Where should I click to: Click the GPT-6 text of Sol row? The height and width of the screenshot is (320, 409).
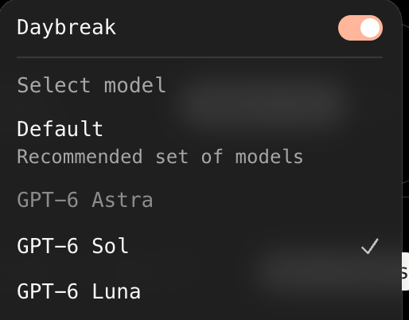48,246
